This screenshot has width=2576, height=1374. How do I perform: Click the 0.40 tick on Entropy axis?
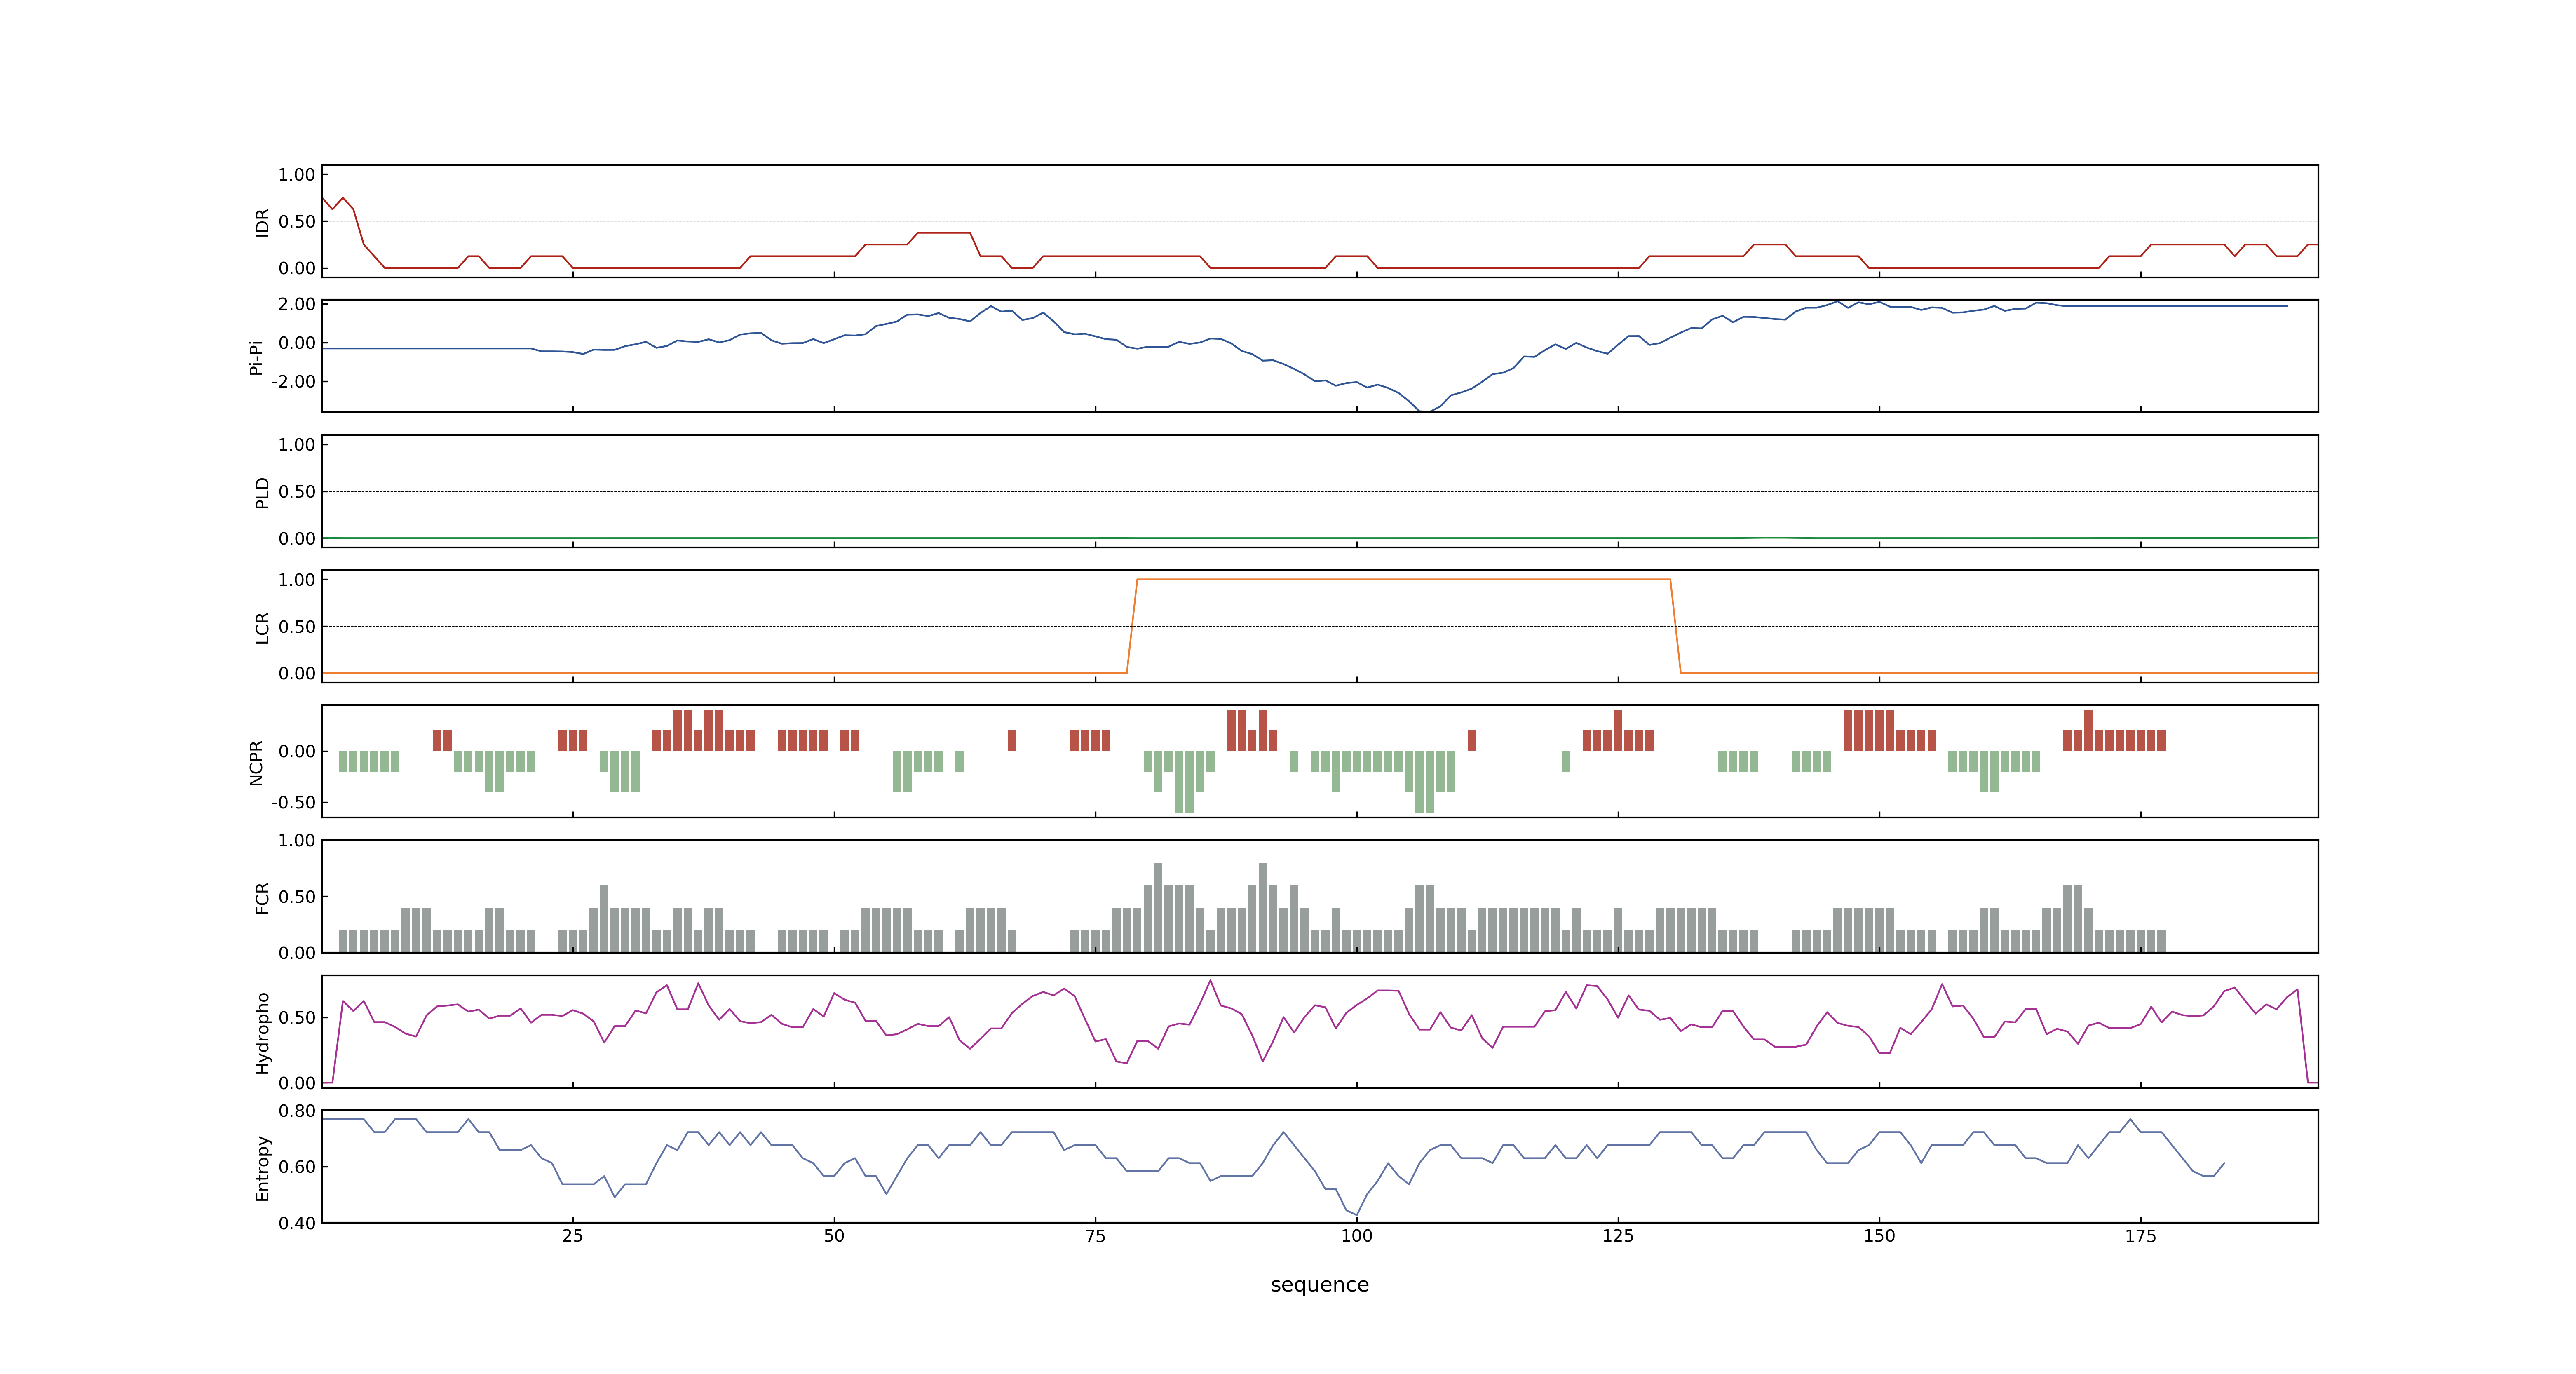[x=297, y=1223]
